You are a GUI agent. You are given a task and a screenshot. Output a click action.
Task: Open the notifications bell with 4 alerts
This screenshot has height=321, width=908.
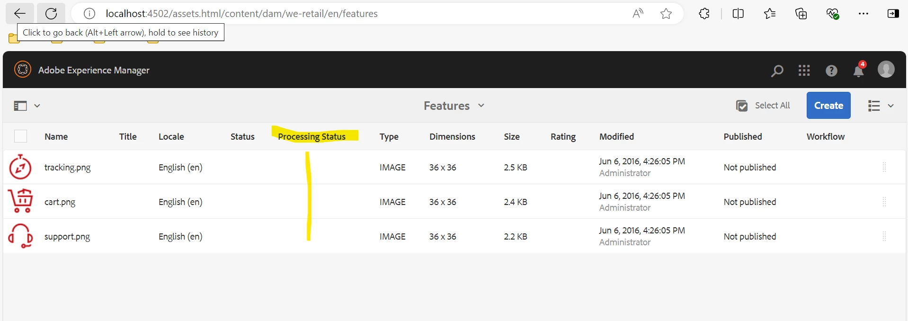[859, 70]
